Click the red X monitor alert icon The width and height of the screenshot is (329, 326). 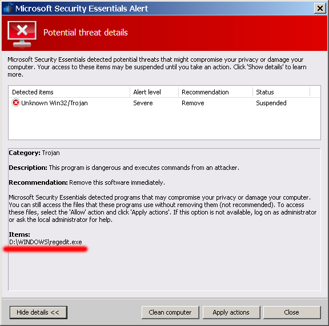pyautogui.click(x=22, y=34)
